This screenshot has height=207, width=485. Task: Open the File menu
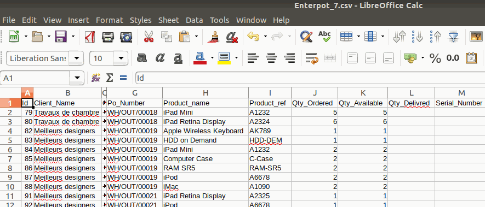point(9,20)
